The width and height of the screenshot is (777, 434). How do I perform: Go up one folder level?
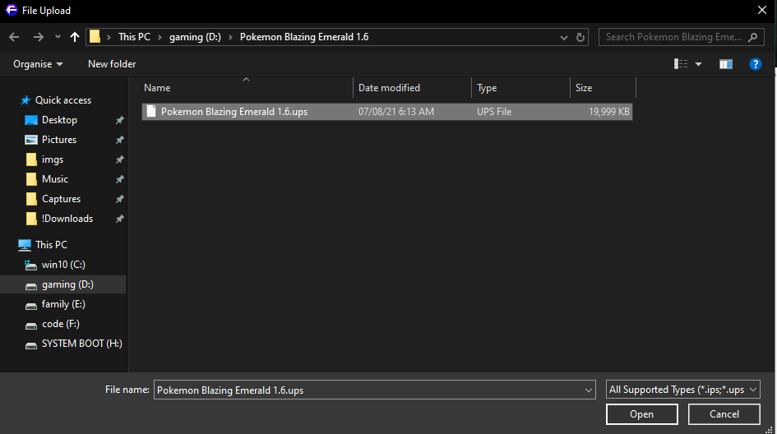76,37
